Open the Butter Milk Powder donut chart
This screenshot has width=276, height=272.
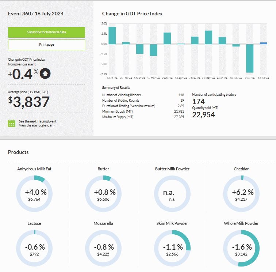172,194
